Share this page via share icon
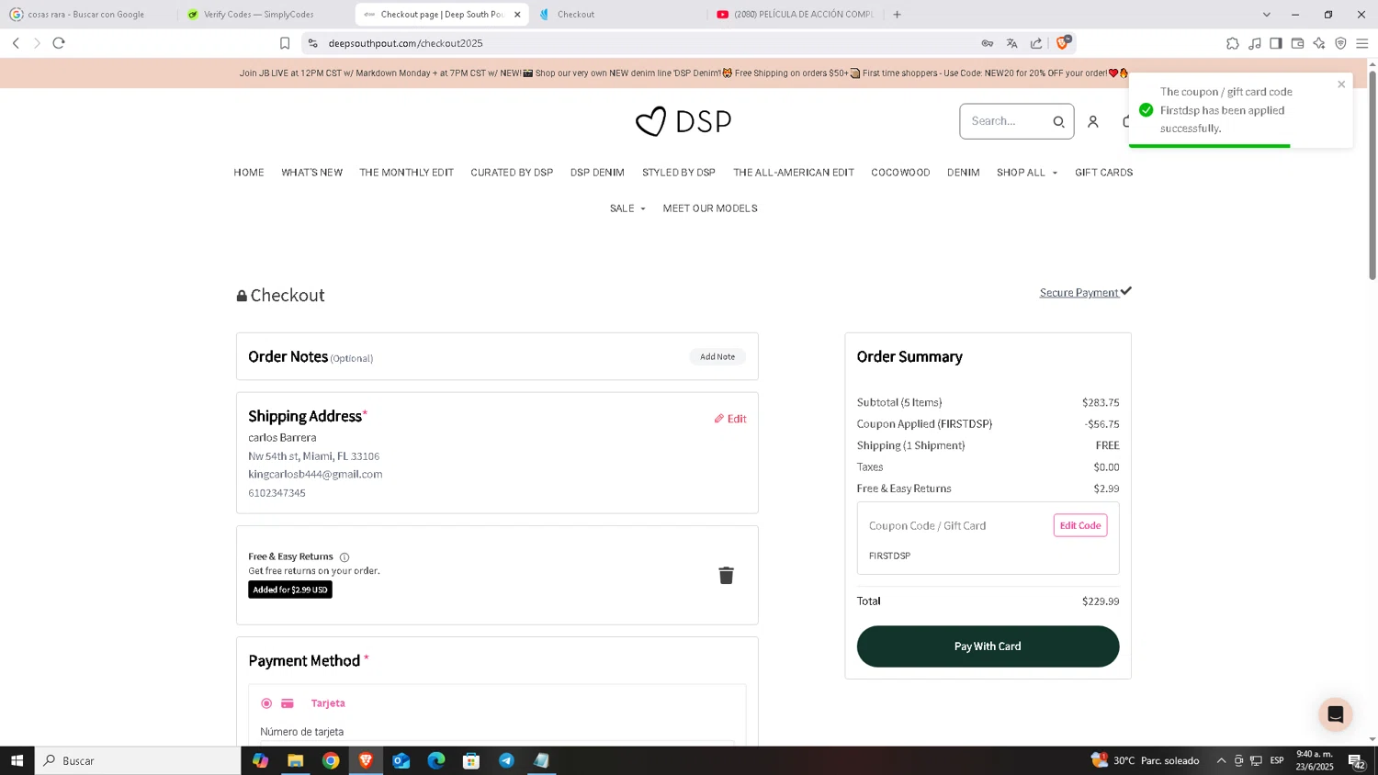The height and width of the screenshot is (775, 1378). [x=1036, y=43]
